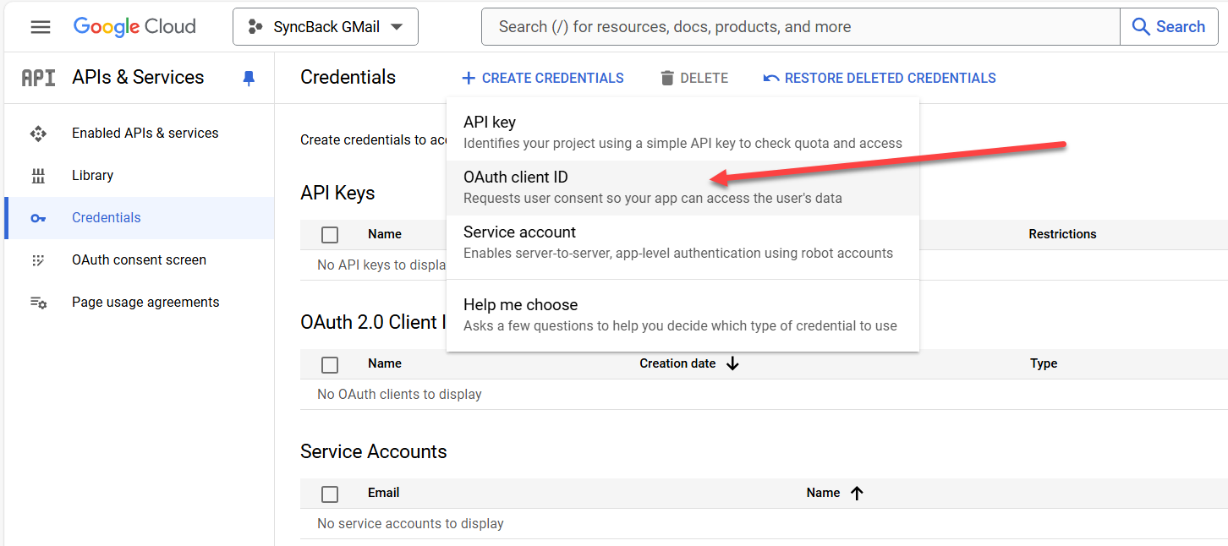The image size is (1228, 546).
Task: Click the Type column header
Action: pos(1044,363)
